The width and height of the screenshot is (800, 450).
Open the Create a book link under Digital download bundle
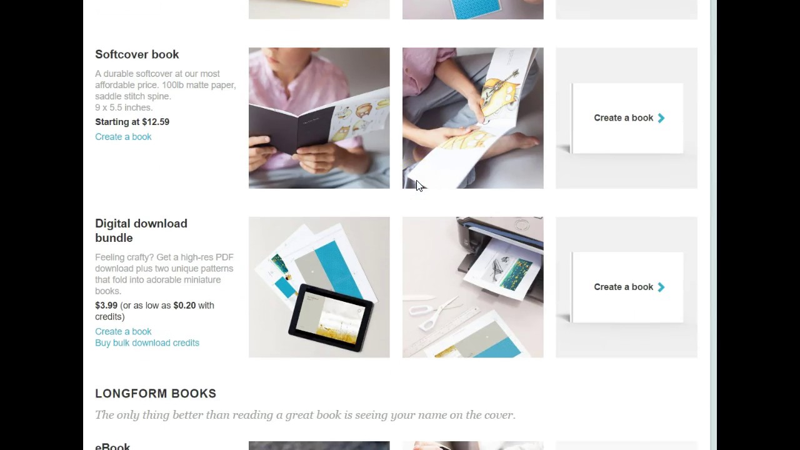coord(123,332)
